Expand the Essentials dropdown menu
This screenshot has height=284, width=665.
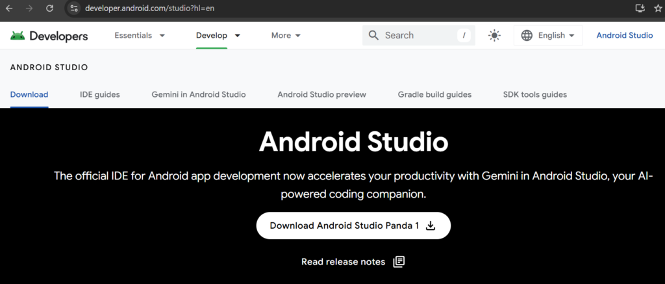(140, 36)
